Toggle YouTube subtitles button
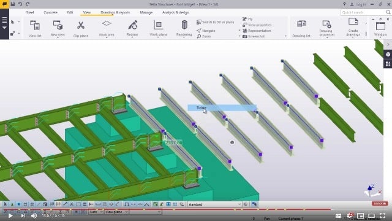392x221 pixels. [338, 215]
